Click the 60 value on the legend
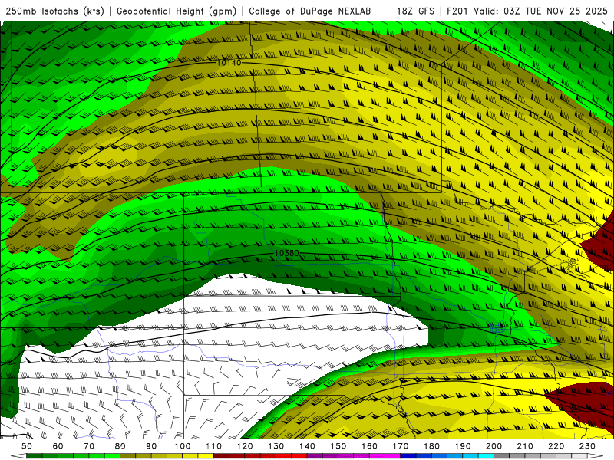This screenshot has width=614, height=460. [58, 446]
